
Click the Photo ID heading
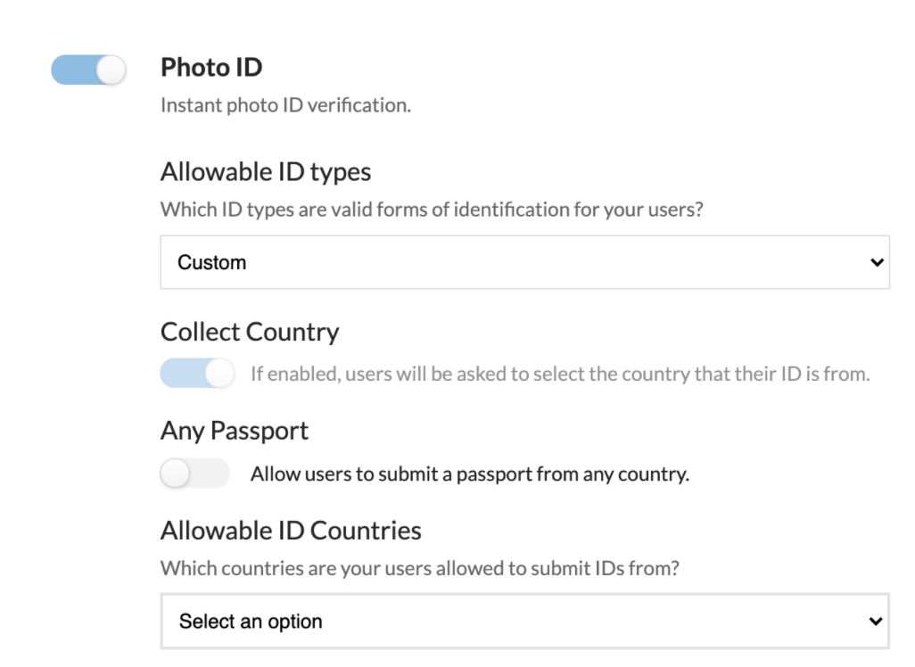pos(211,67)
